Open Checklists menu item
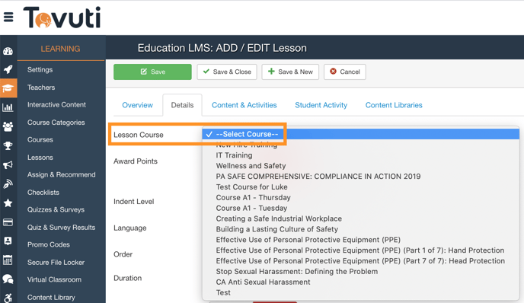Viewport: 524px width, 303px height. [x=43, y=193]
